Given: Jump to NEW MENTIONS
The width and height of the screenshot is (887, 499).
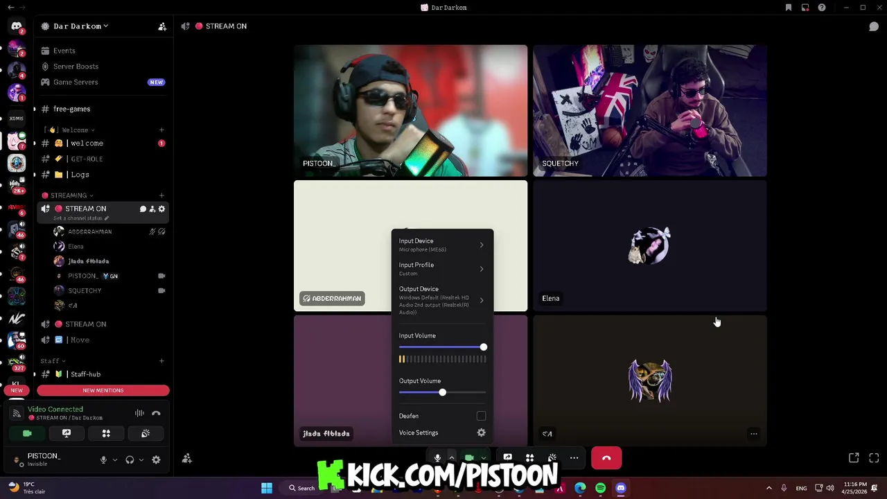Looking at the screenshot, I should point(103,390).
